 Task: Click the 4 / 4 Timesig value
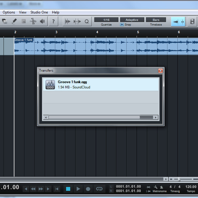click(175, 187)
